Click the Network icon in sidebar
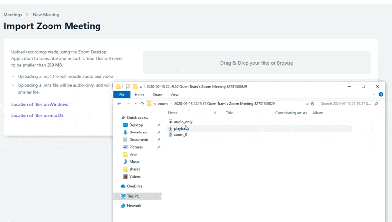 click(x=123, y=206)
